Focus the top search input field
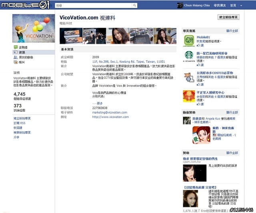The image size is (256, 213). 94,5
